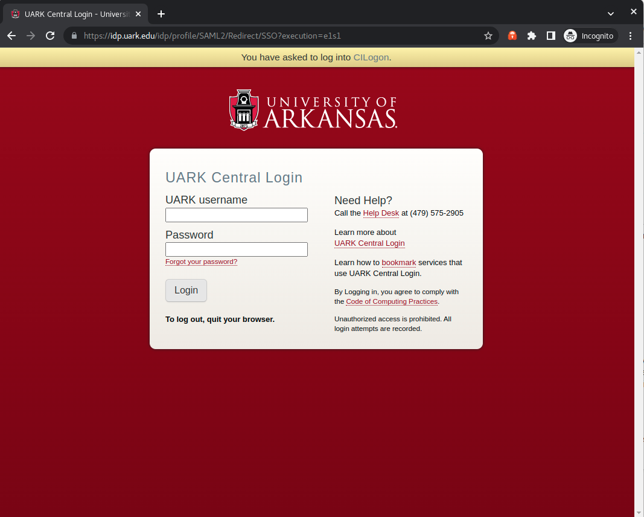Close the browser window
The image size is (644, 517).
tap(633, 12)
